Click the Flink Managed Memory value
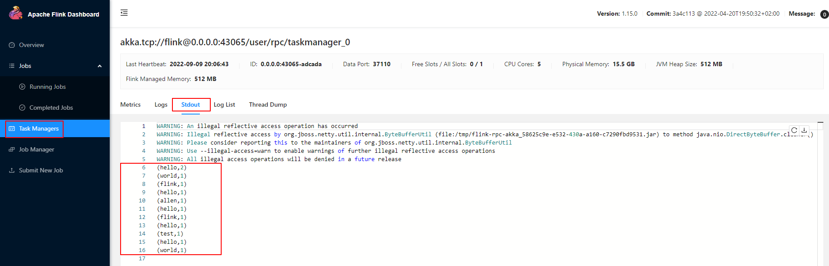This screenshot has height=266, width=829. (206, 79)
